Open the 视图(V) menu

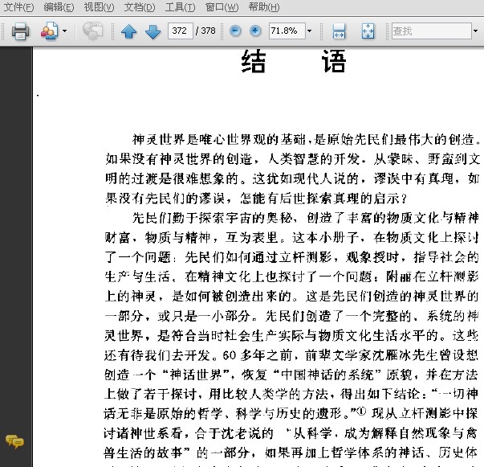(x=99, y=7)
